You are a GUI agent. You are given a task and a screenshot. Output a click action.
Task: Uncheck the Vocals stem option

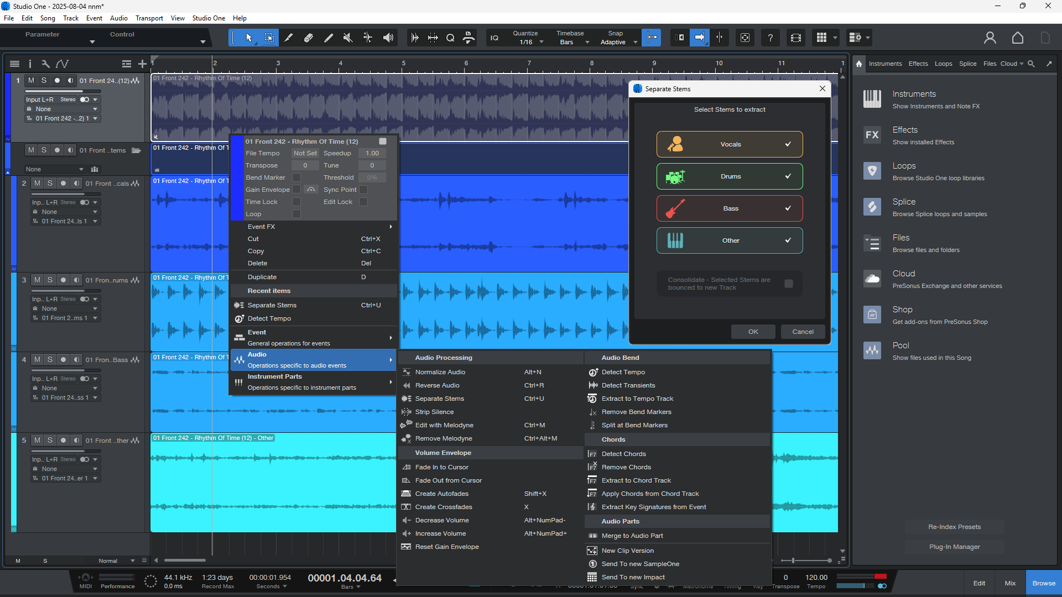pos(730,144)
